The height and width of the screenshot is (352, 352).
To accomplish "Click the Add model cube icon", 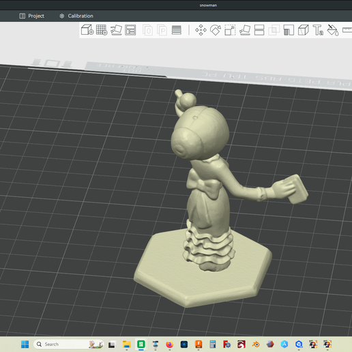I will coord(87,30).
